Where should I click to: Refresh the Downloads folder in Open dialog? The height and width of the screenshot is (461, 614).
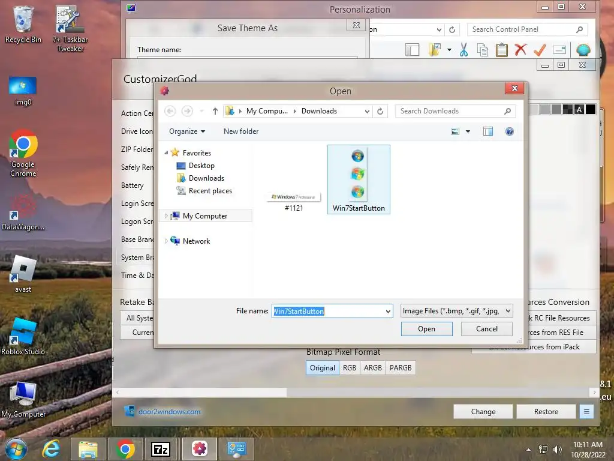380,111
